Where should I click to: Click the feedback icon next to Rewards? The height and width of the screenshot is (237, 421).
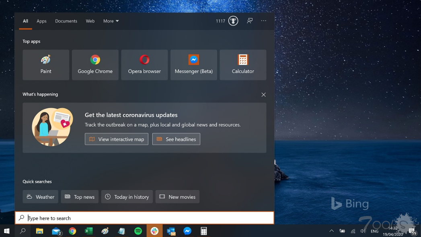[x=250, y=20]
